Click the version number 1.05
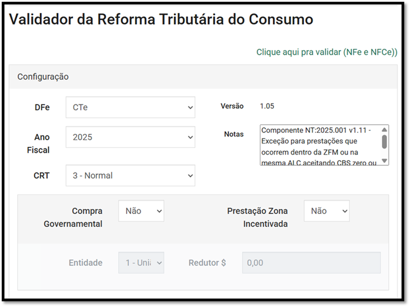The image size is (410, 307). click(x=267, y=106)
